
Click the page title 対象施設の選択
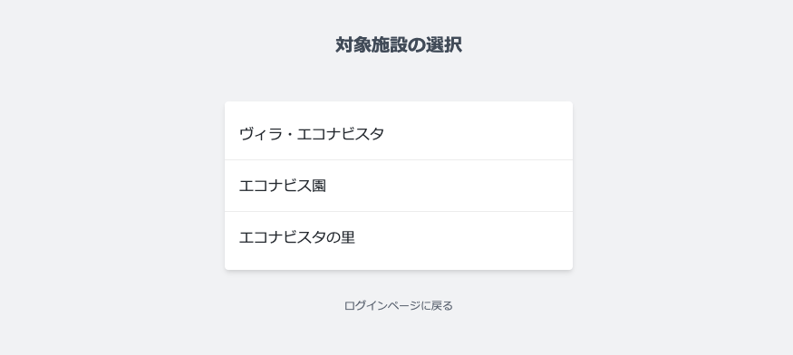point(399,45)
